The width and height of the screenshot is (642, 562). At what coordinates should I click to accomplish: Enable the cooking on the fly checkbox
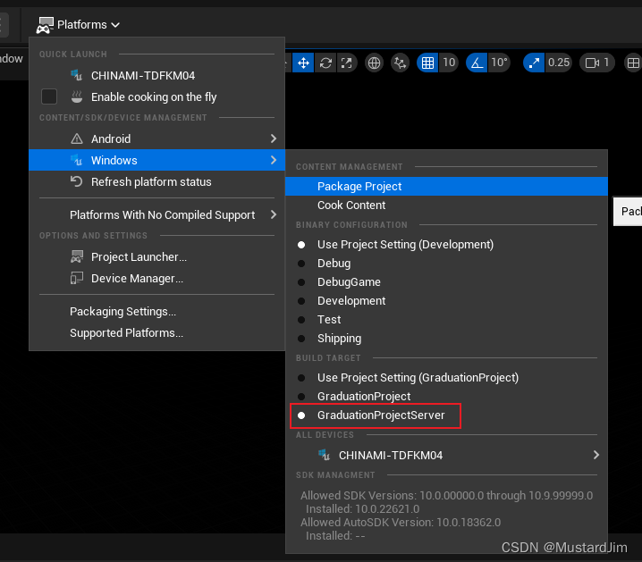tap(49, 96)
